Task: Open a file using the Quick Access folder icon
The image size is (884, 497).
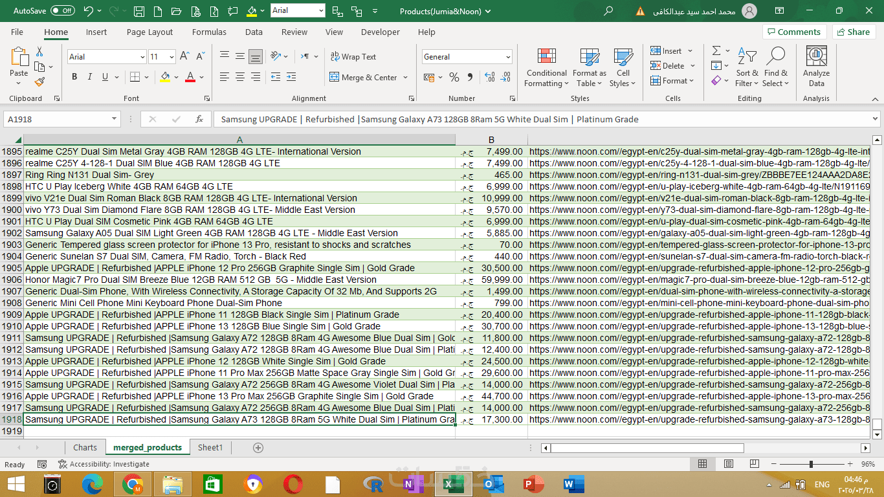Action: pos(176,11)
